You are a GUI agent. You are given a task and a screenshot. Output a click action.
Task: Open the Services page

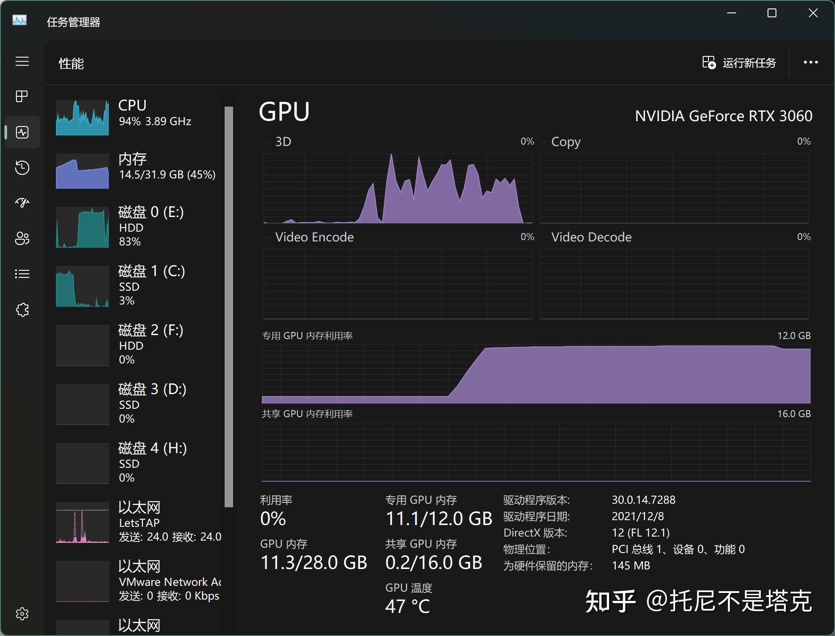(x=22, y=310)
